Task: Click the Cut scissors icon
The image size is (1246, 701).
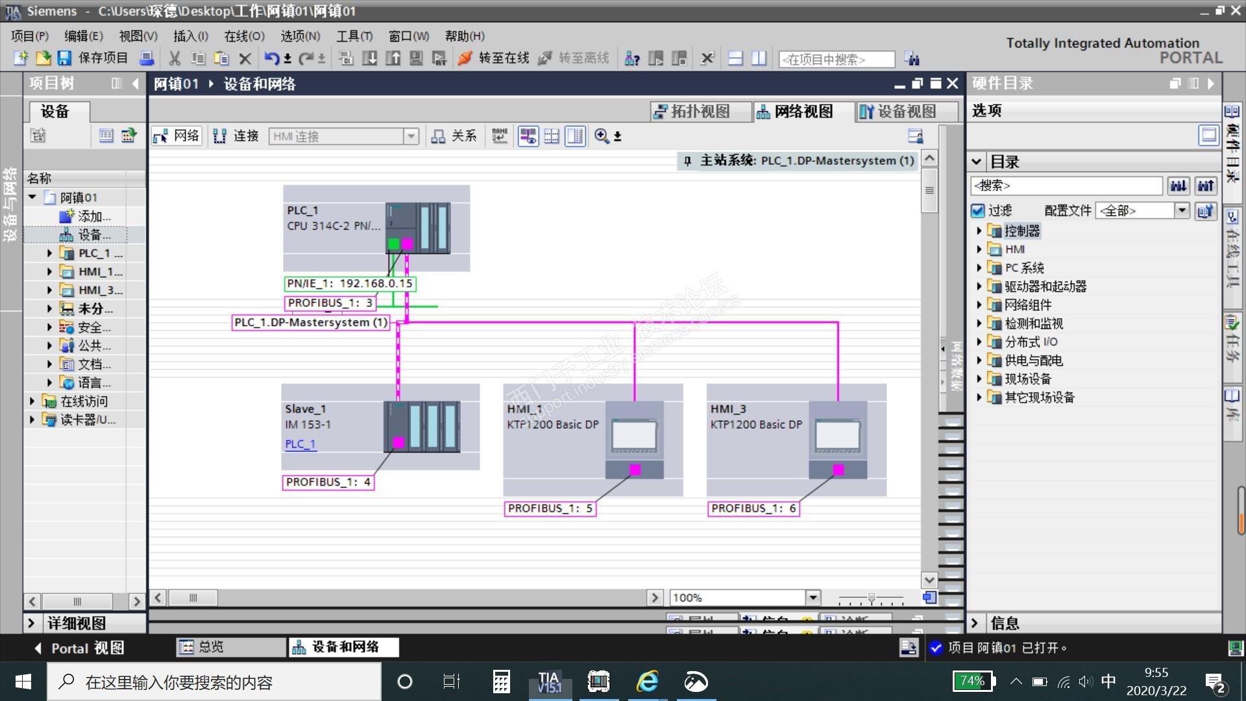Action: point(174,58)
